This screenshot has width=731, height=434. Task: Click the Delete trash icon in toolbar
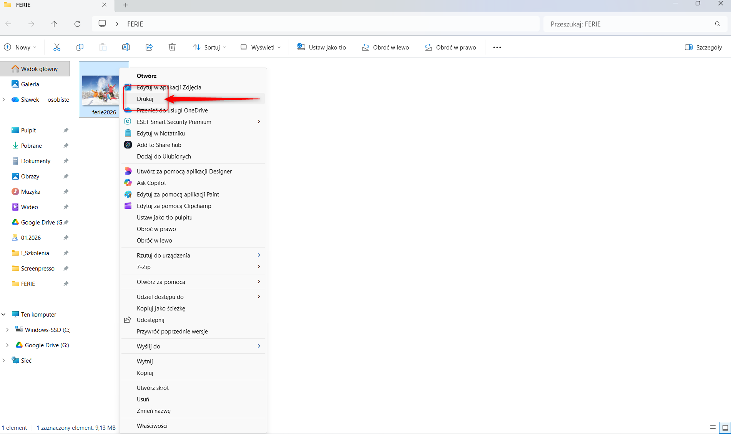tap(172, 47)
